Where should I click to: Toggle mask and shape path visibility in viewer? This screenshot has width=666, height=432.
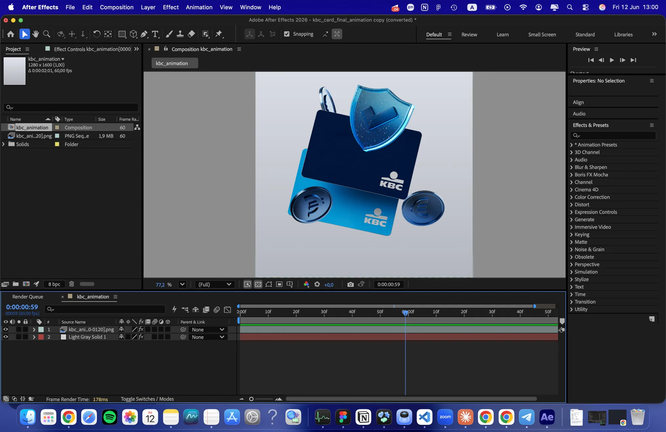point(269,284)
